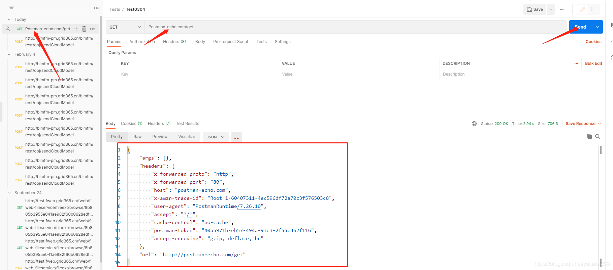Open the Send button dropdown arrow
Screen dimensions: 613x270
598,27
